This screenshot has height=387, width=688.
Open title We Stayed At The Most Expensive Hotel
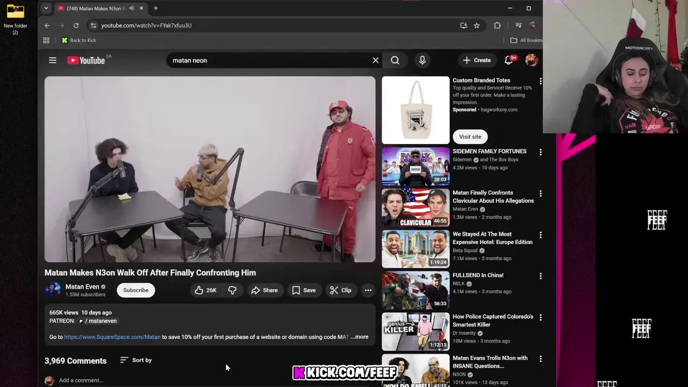coord(492,238)
